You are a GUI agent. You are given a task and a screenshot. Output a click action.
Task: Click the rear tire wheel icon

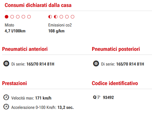point(96,64)
